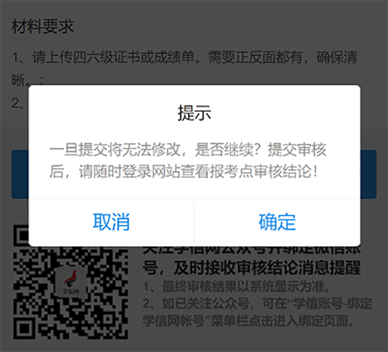Click the partly covered 关注学信网公众号 headline

252,250
